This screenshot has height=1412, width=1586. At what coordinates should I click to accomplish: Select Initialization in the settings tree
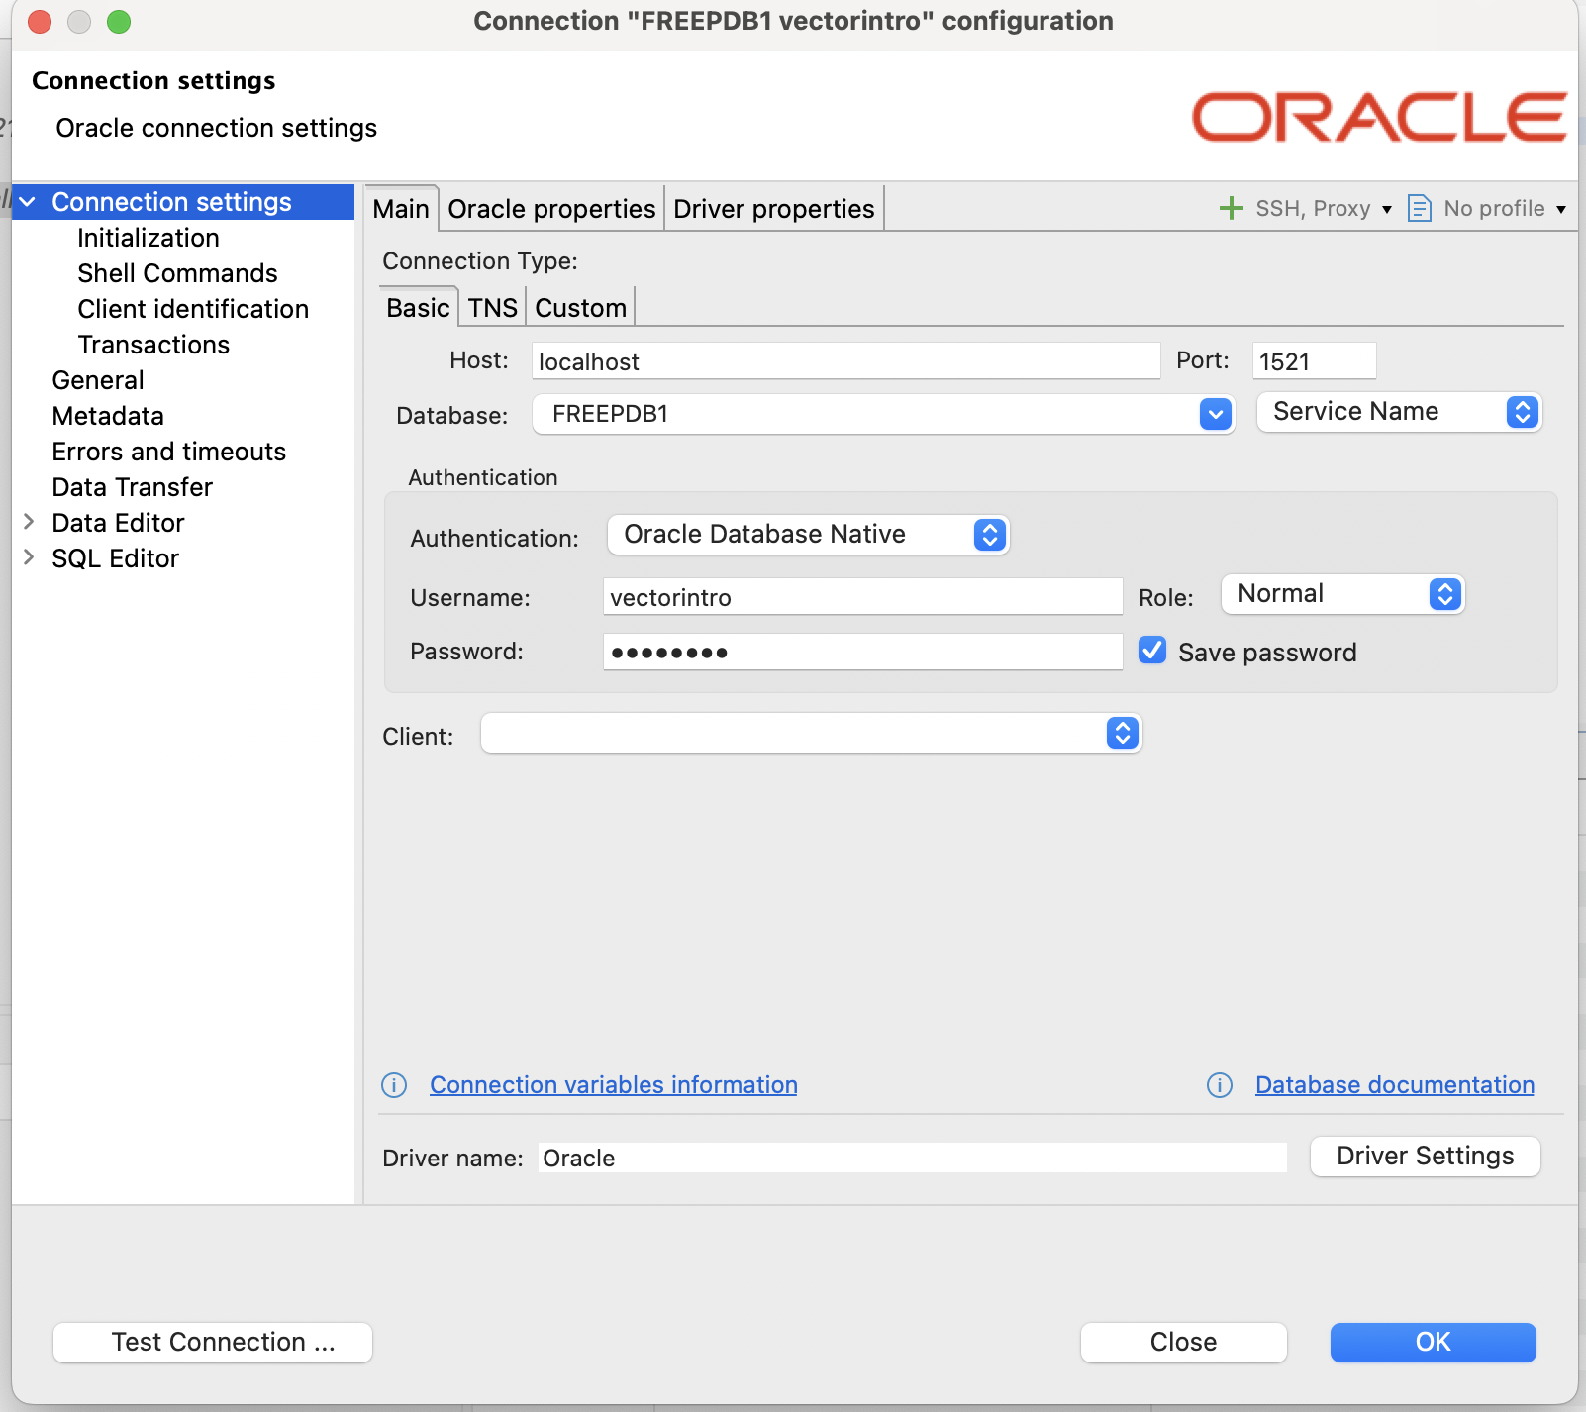[x=149, y=238]
